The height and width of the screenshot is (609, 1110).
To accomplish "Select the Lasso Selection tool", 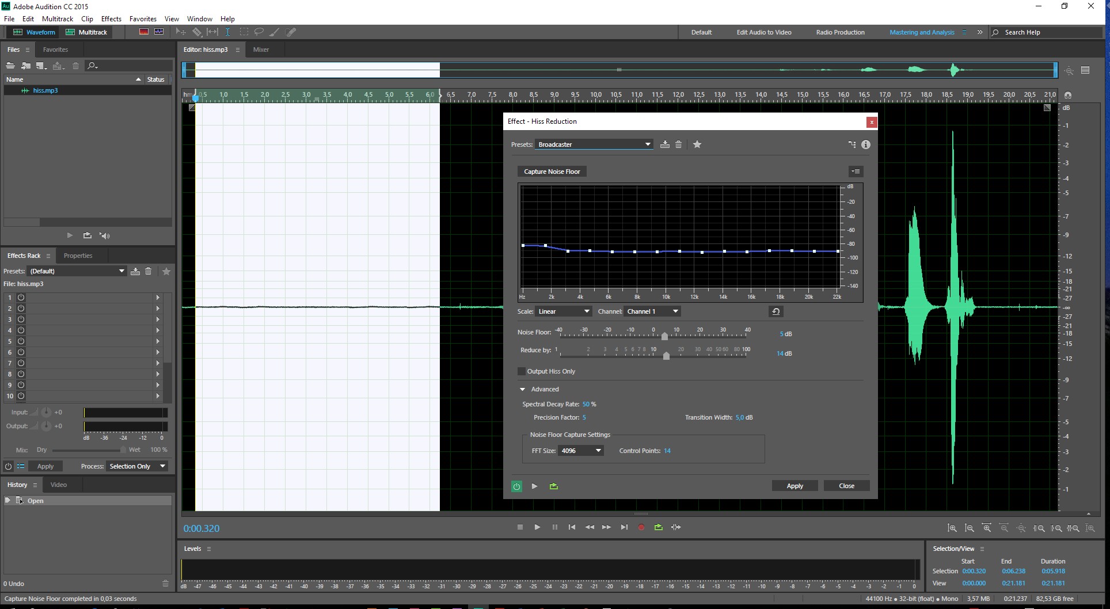I will [259, 32].
